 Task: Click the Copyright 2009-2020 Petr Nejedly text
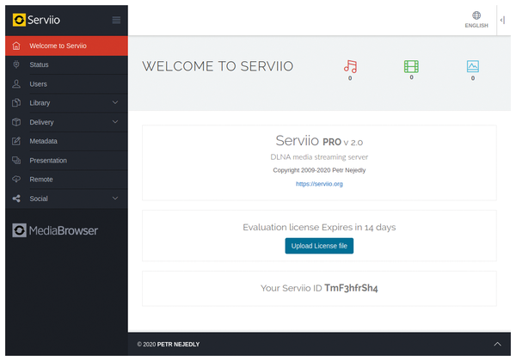(x=319, y=170)
